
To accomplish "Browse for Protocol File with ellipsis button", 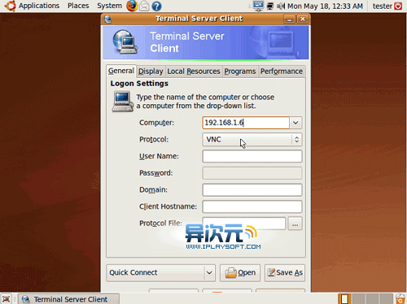I will [x=295, y=224].
